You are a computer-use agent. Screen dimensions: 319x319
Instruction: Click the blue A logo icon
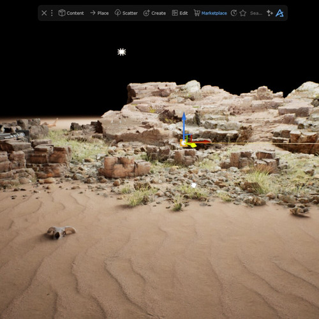279,13
